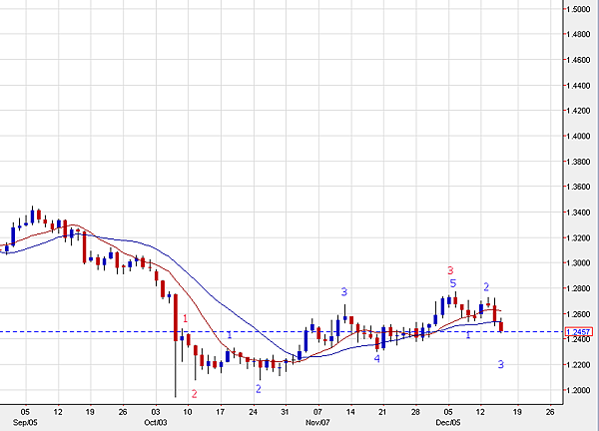Image resolution: width=599 pixels, height=431 pixels.
Task: Select the 1.5000 price axis label
Action: [x=578, y=9]
